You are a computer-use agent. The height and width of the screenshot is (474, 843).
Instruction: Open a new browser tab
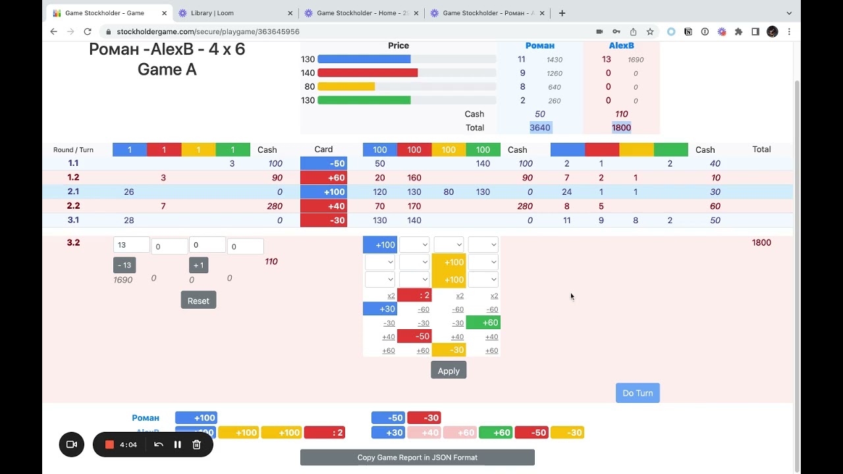[x=562, y=13]
